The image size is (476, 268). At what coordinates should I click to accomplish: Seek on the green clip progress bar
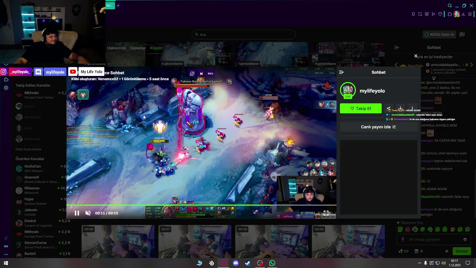pos(201,205)
